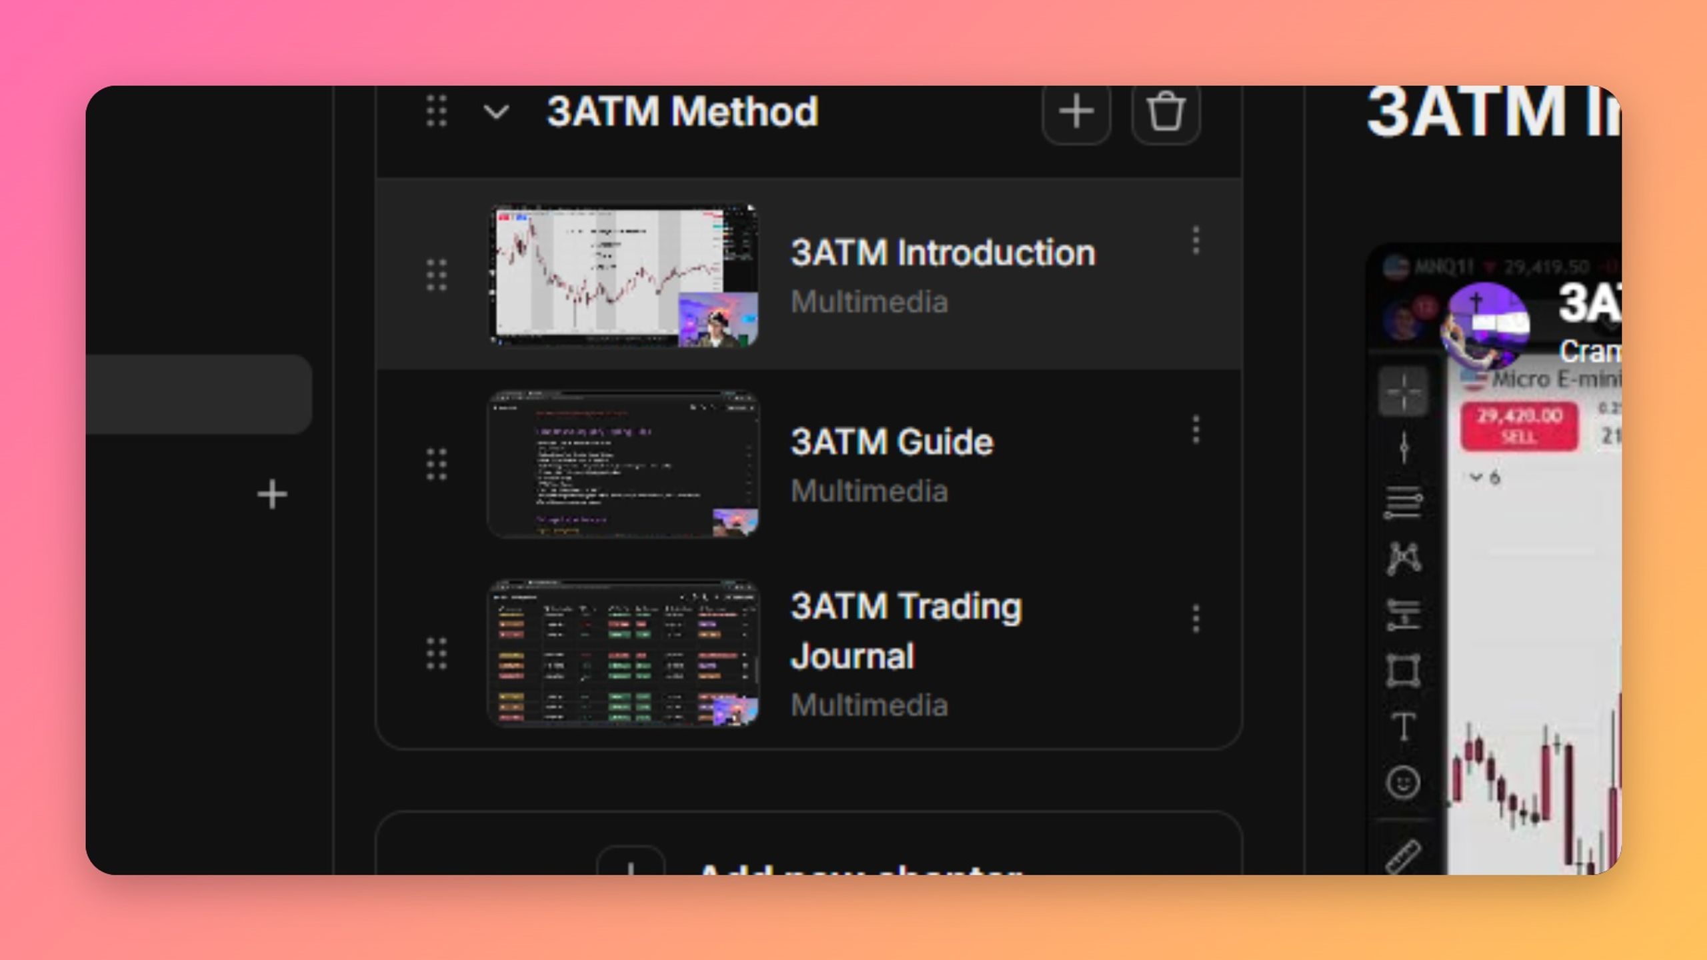The height and width of the screenshot is (960, 1707).
Task: Select the crosshair cursor tool in chart toolbar
Action: (x=1404, y=391)
